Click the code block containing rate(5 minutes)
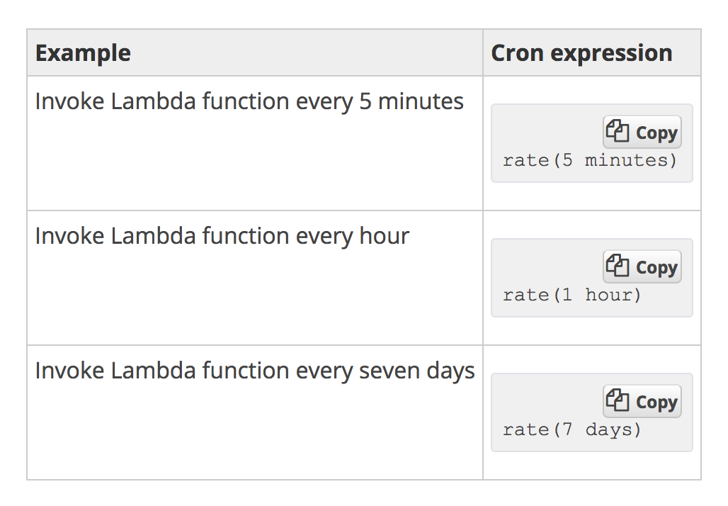The height and width of the screenshot is (506, 728). [592, 143]
